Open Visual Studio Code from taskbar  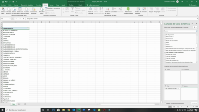click(x=94, y=110)
